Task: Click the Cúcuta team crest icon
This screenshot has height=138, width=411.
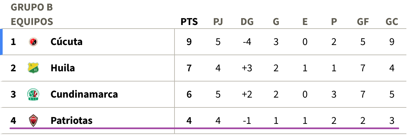Action: pos(33,42)
